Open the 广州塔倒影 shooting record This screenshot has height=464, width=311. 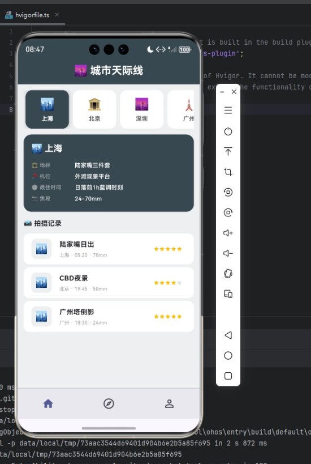[109, 316]
